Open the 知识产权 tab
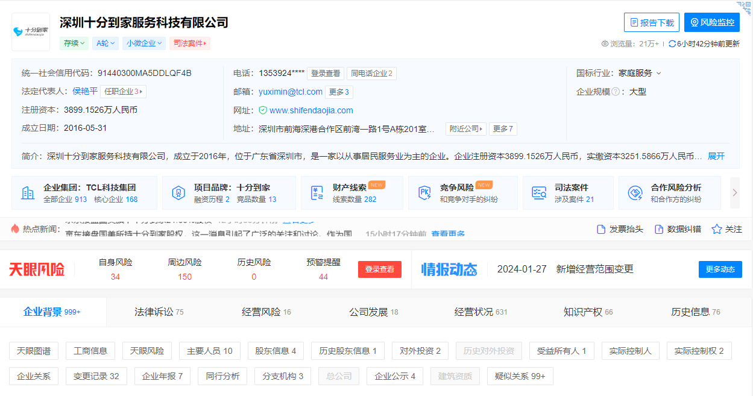This screenshot has height=396, width=753. click(588, 312)
